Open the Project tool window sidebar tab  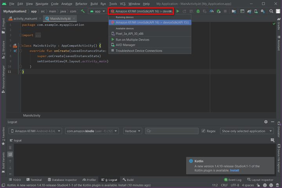click(x=3, y=26)
